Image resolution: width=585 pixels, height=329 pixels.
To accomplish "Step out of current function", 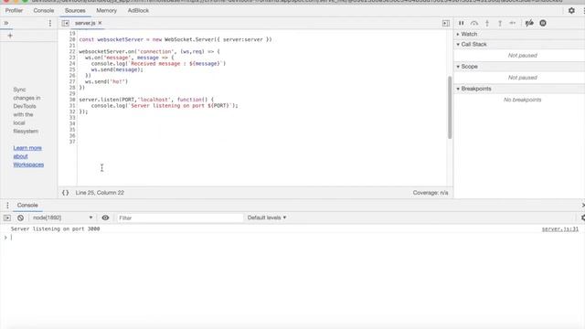I will coord(500,23).
